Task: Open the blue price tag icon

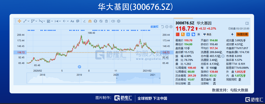Action: click(x=193, y=34)
